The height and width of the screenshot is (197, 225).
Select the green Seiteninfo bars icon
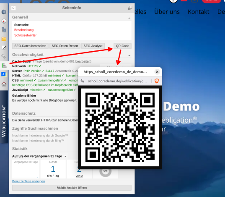click(4, 66)
